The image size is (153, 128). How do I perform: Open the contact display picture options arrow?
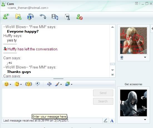145,57
